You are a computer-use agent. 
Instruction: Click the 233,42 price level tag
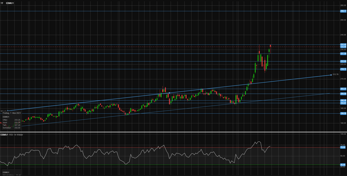pyautogui.click(x=343, y=44)
